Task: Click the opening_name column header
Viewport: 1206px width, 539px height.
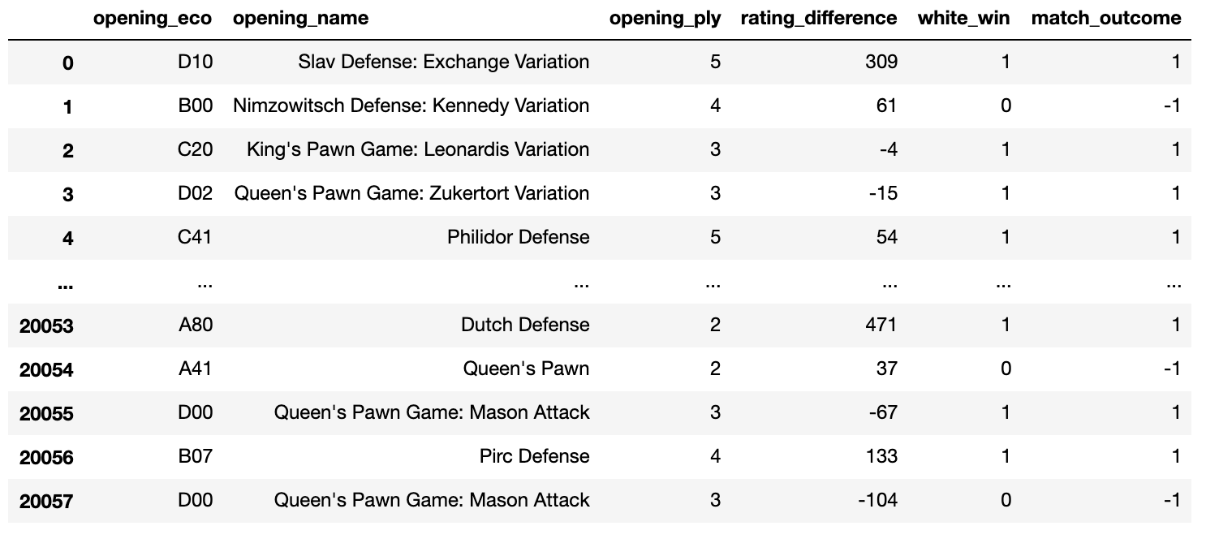Action: [x=300, y=19]
